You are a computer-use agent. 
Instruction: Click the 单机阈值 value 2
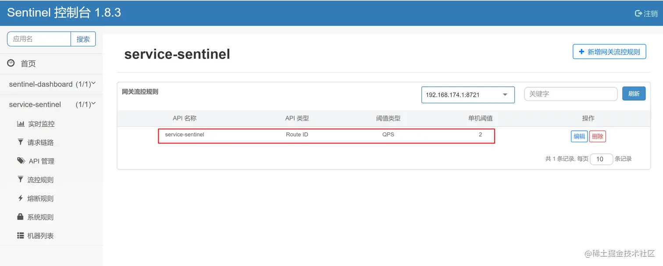pyautogui.click(x=480, y=134)
